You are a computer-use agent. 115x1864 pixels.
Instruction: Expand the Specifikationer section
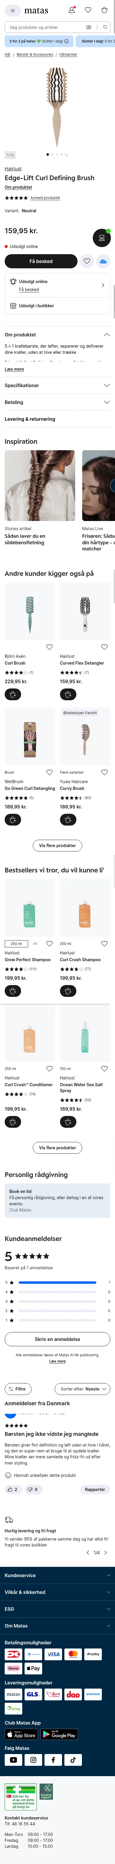(57, 386)
